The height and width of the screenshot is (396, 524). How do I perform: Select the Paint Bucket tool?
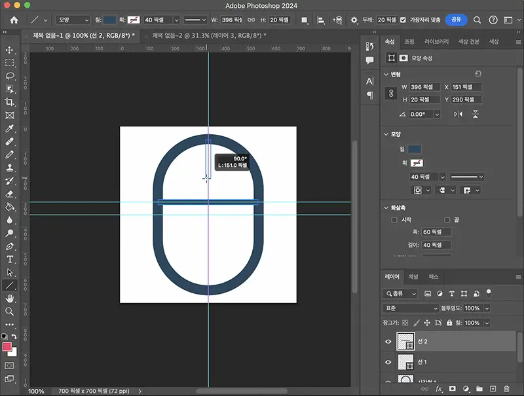pos(9,207)
